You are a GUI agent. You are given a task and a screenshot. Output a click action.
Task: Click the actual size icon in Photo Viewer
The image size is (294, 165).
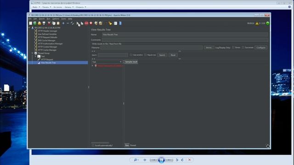(x=145, y=160)
